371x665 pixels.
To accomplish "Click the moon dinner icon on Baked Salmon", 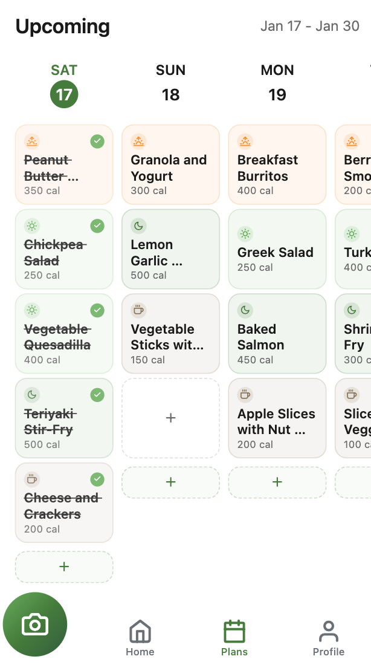I will [x=245, y=310].
